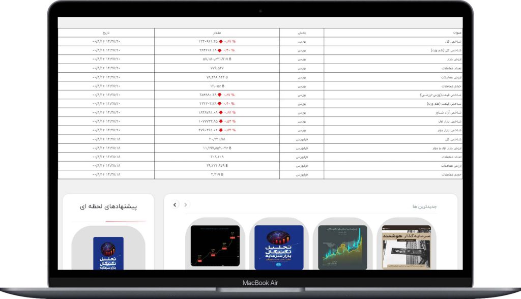Open the جدیدترین ها section heading

tap(425, 206)
